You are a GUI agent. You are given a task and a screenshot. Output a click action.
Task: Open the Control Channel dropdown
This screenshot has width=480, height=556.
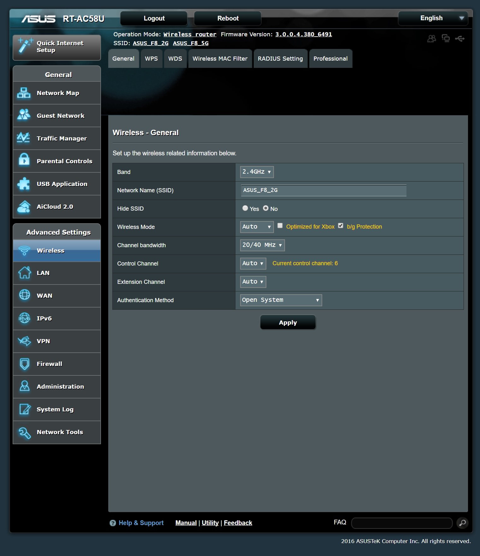[253, 263]
